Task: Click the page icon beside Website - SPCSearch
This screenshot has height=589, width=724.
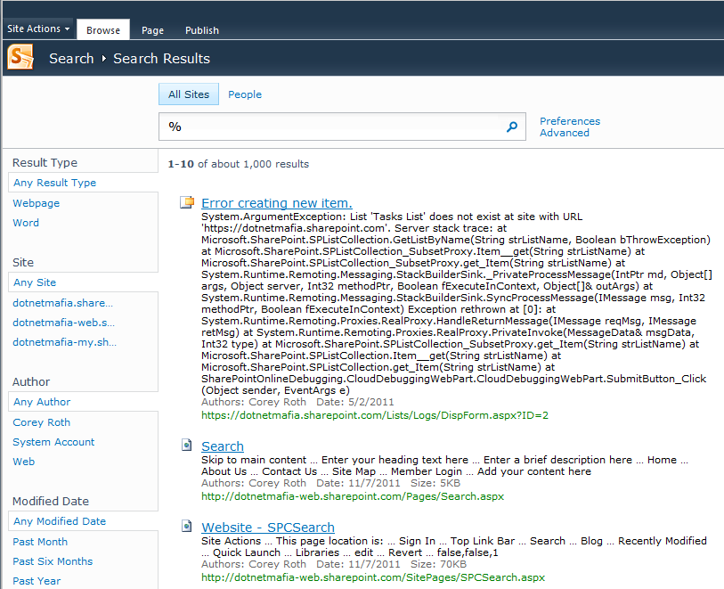Action: tap(186, 526)
